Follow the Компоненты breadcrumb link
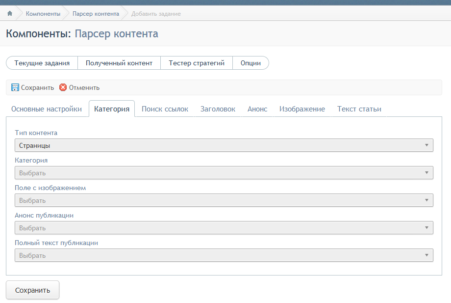Screen dimensions: 451x303 [43, 14]
